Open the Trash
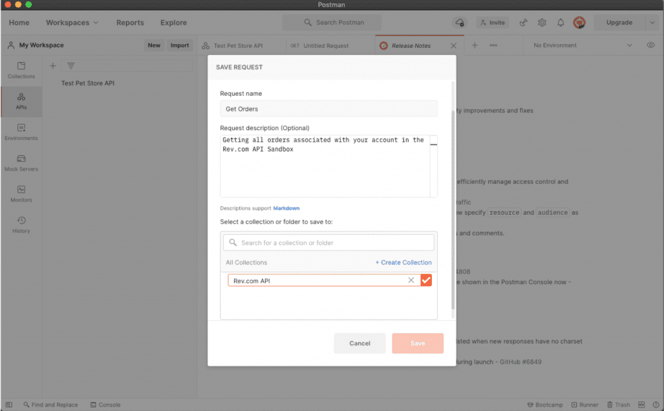664x411 pixels. 618,405
